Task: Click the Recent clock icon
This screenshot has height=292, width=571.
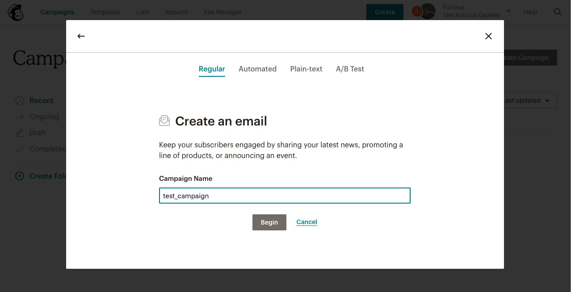Action: click(20, 100)
